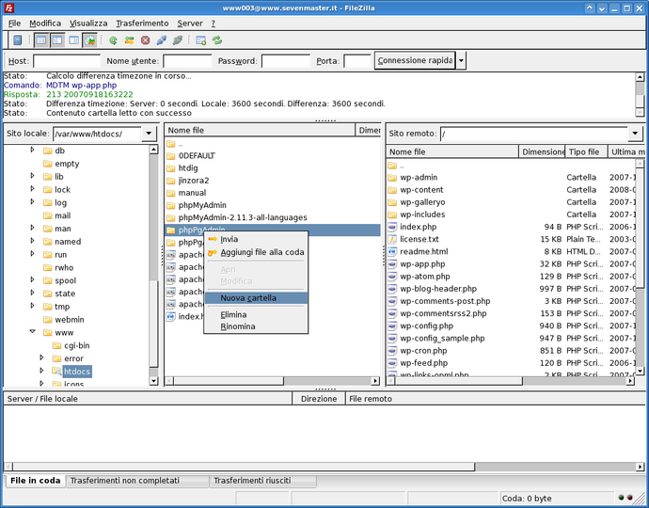Screen dimensions: 649x508
Task: Click the directory comparison green arrows icon
Action: point(217,40)
